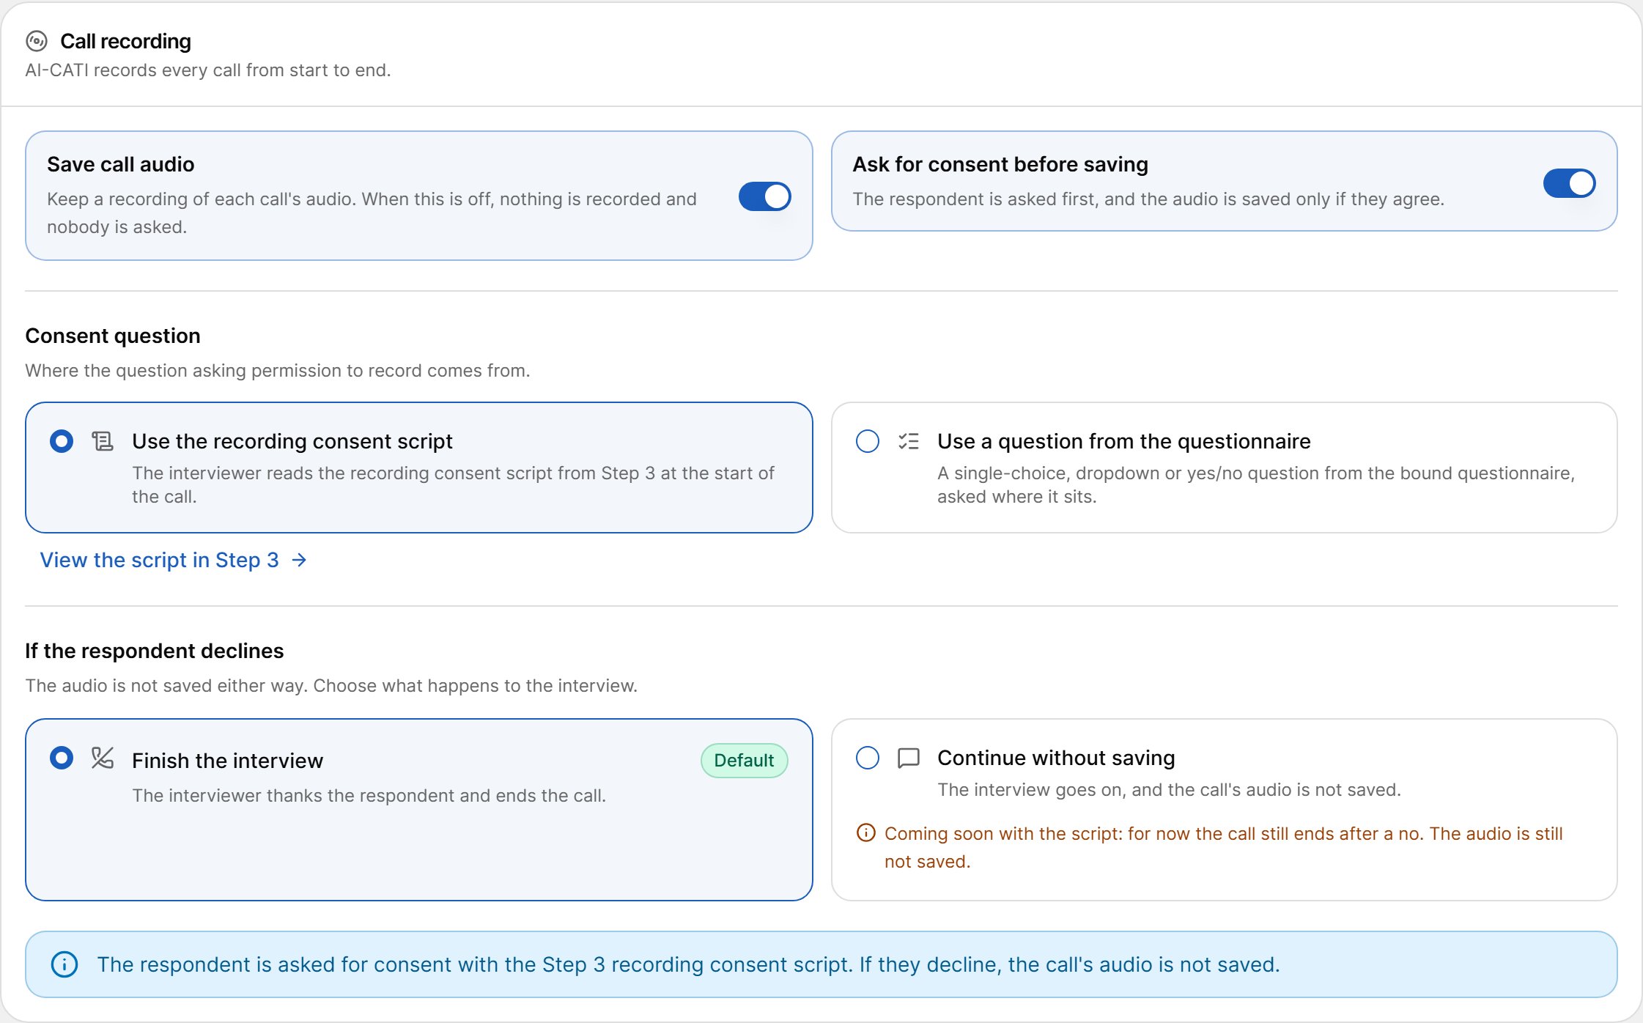
Task: Click 'Where the question asking permission to record' text
Action: [278, 371]
